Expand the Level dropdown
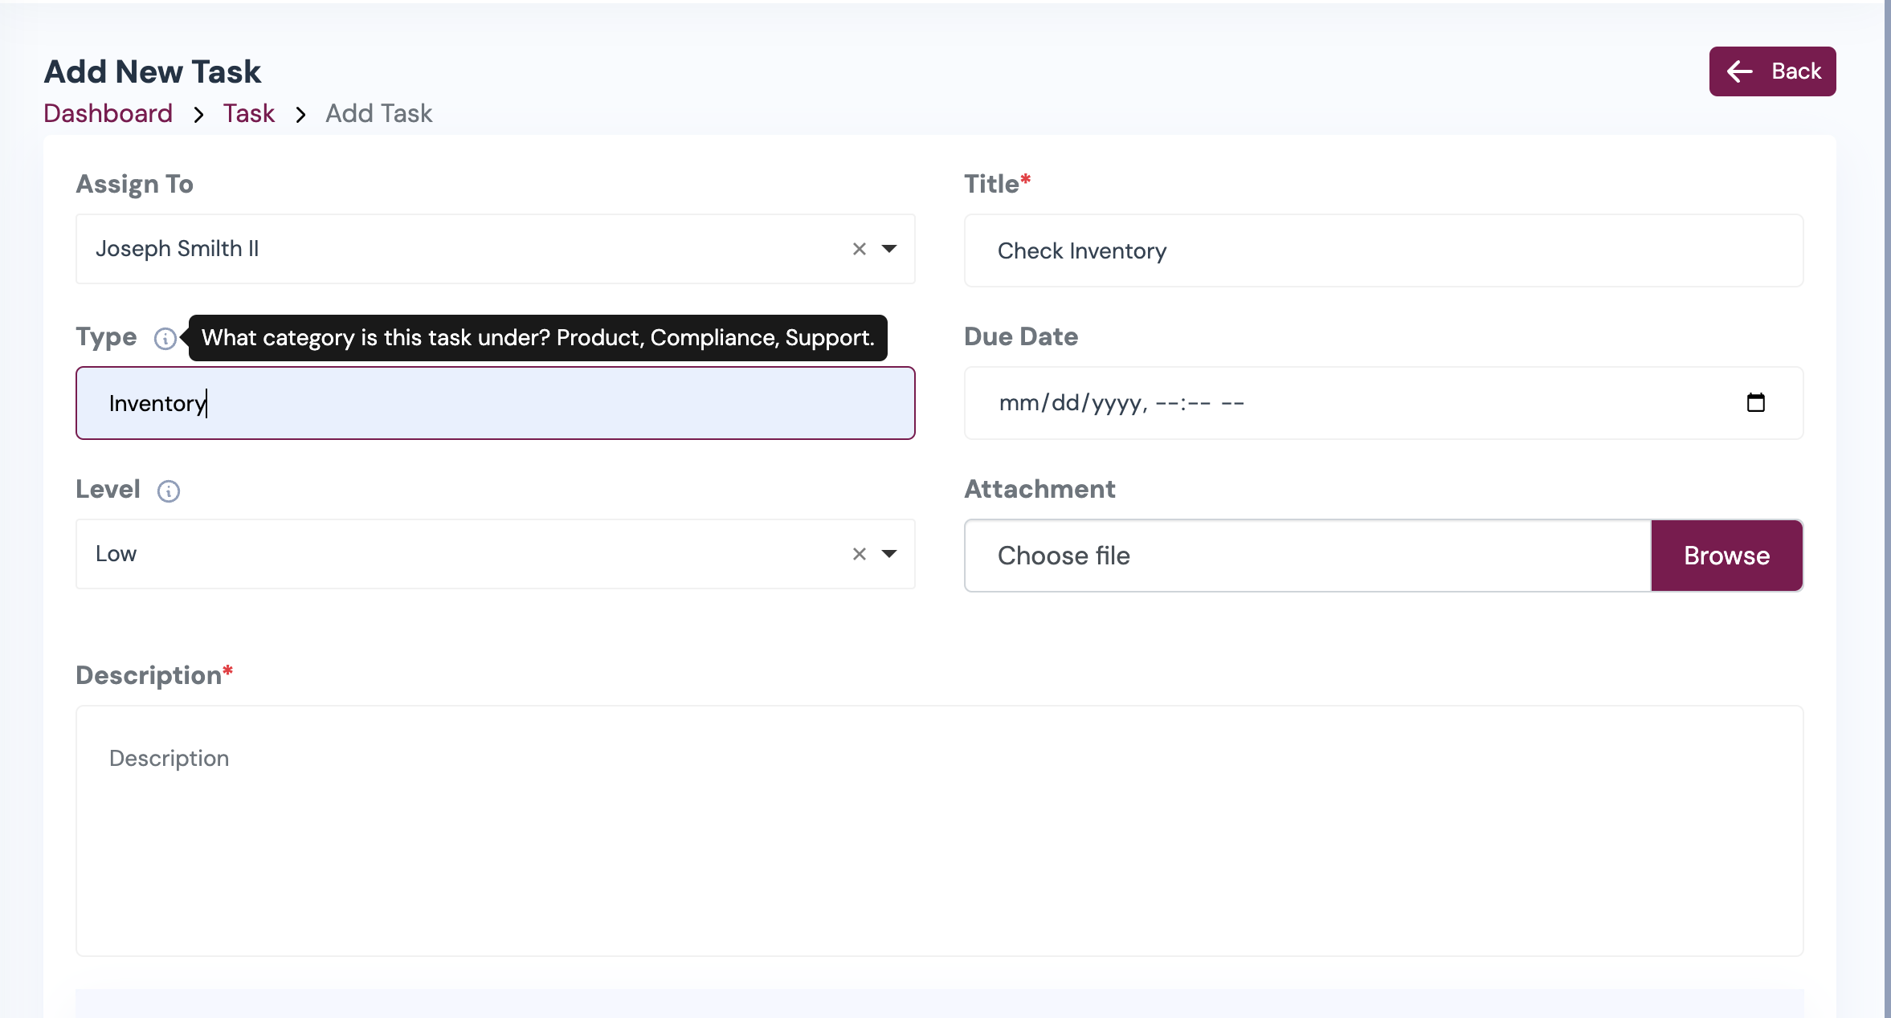The image size is (1891, 1018). (x=889, y=554)
